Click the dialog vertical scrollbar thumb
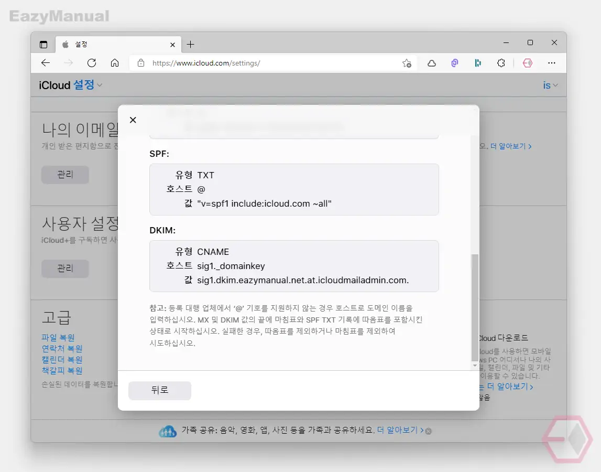Image resolution: width=601 pixels, height=472 pixels. click(x=475, y=307)
